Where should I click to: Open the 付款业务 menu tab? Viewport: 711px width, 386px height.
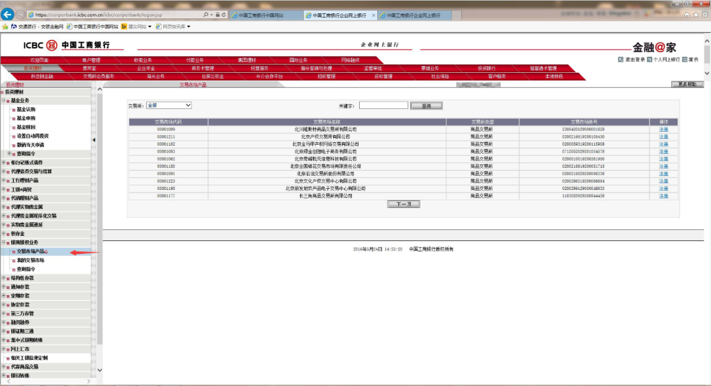point(195,60)
